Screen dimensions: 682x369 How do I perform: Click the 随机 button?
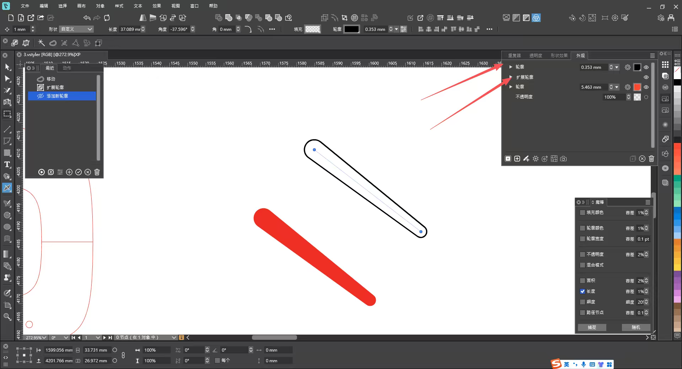click(x=636, y=327)
